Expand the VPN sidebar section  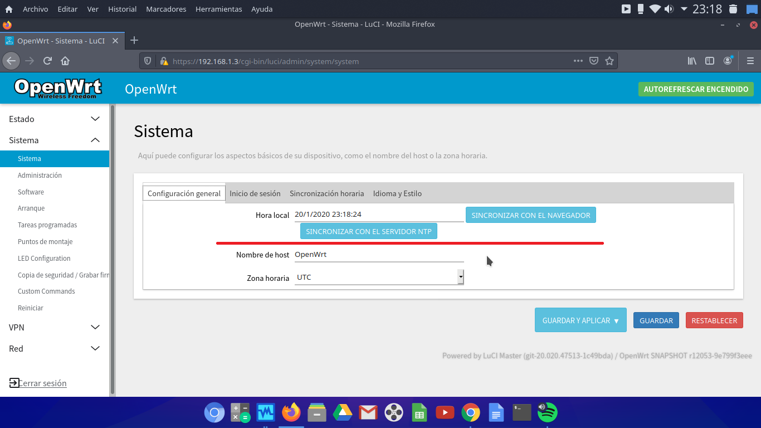55,327
